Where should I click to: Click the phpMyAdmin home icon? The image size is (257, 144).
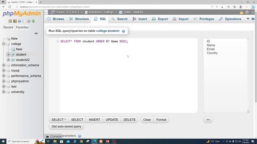pos(10,21)
